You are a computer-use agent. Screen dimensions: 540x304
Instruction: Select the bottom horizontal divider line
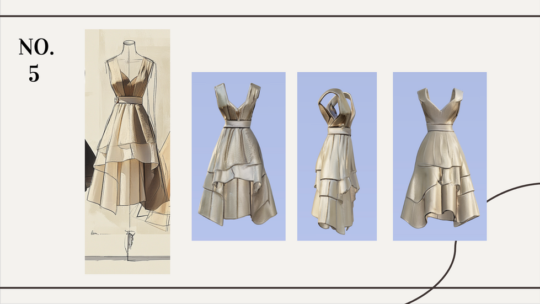270,287
